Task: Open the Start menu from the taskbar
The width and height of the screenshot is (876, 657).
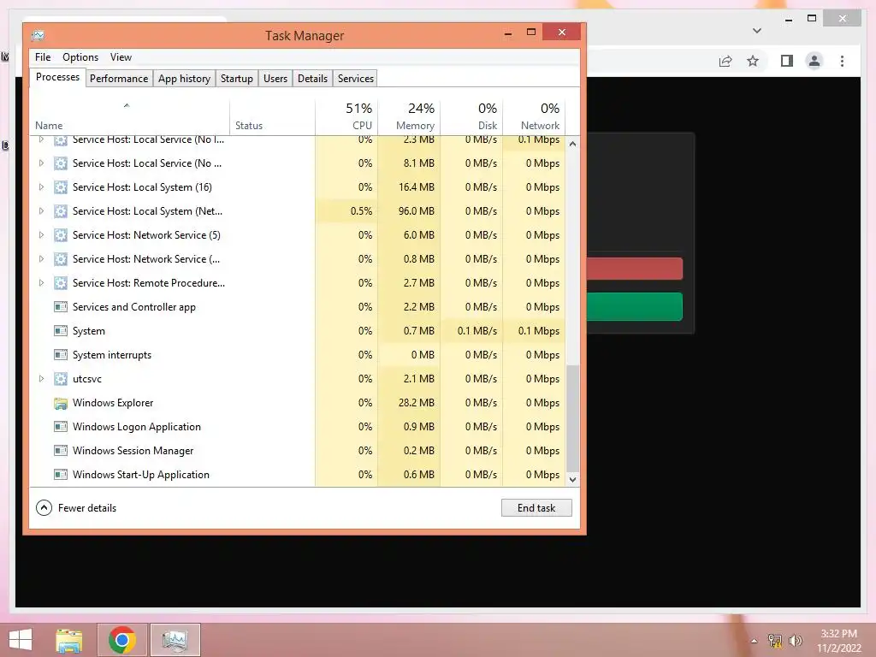Action: click(21, 640)
